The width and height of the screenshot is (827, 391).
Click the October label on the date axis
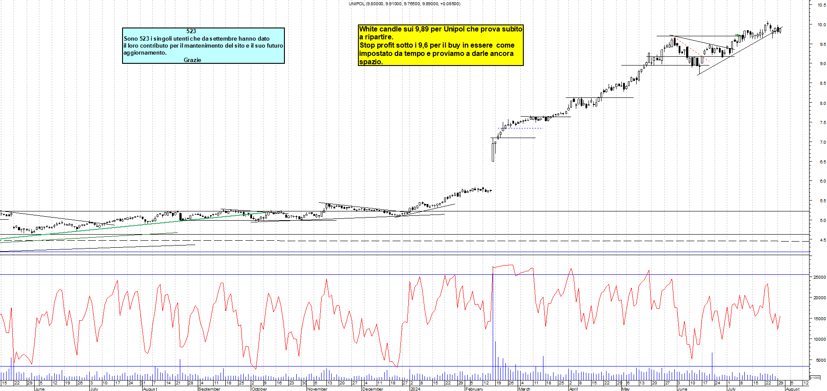pyautogui.click(x=259, y=389)
